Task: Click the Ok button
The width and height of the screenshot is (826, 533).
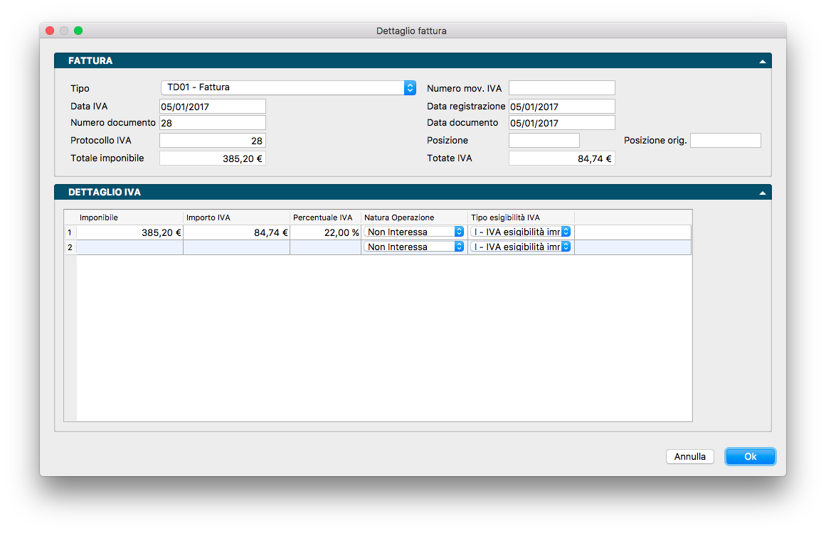Action: coord(750,457)
